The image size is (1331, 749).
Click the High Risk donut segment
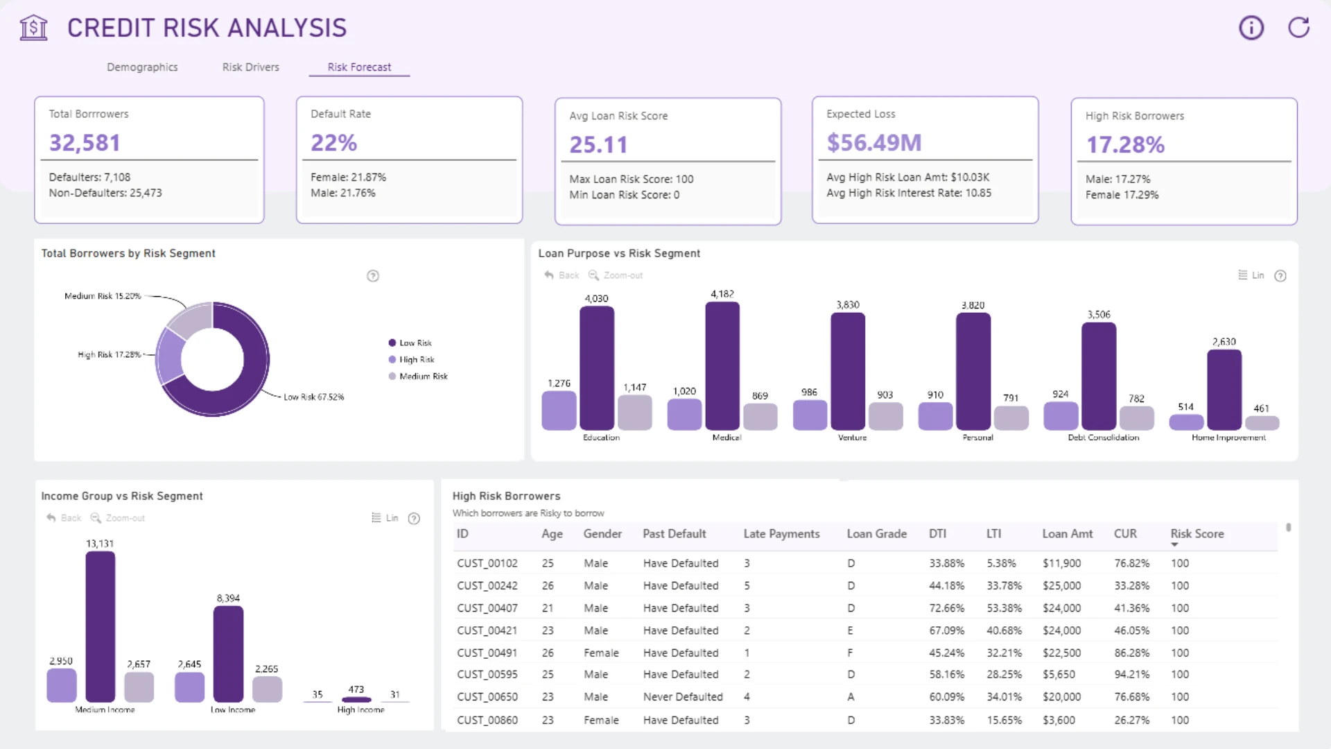point(169,356)
